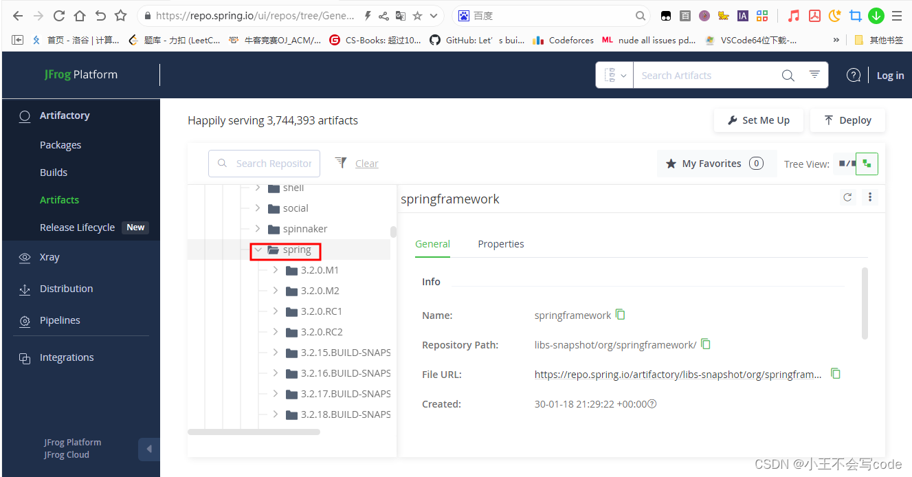Click the repository filter funnel icon

click(x=340, y=162)
